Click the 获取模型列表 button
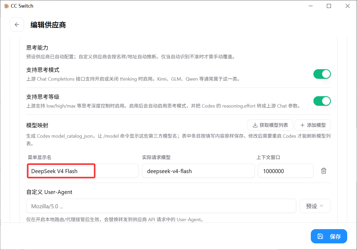 [270, 125]
